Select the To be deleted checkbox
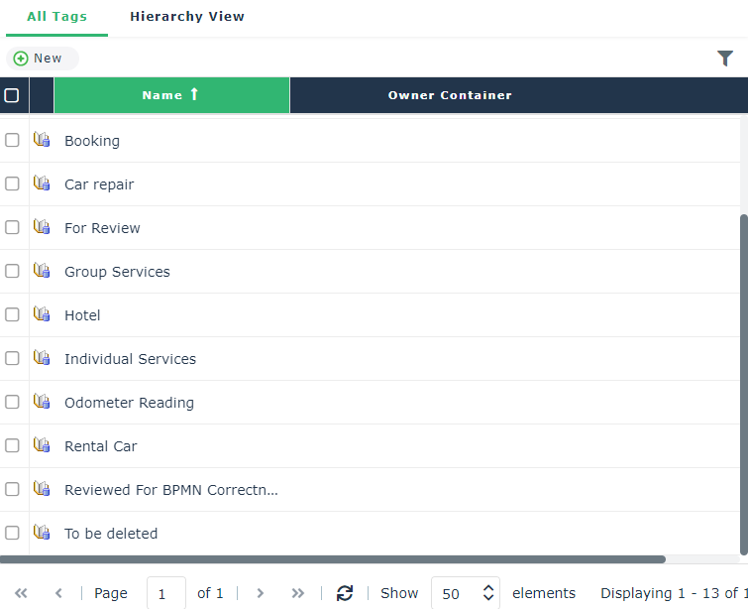Image resolution: width=748 pixels, height=609 pixels. click(x=12, y=533)
